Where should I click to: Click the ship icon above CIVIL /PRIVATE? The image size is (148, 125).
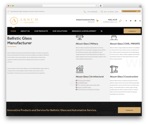[114, 38]
